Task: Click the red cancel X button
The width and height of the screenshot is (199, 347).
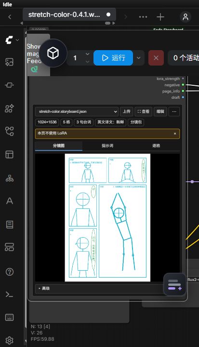Action: pyautogui.click(x=156, y=58)
